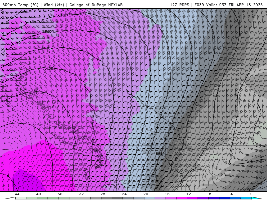Click the 5670 height contour label
Screen dimensions: 267x200
(x=46, y=48)
